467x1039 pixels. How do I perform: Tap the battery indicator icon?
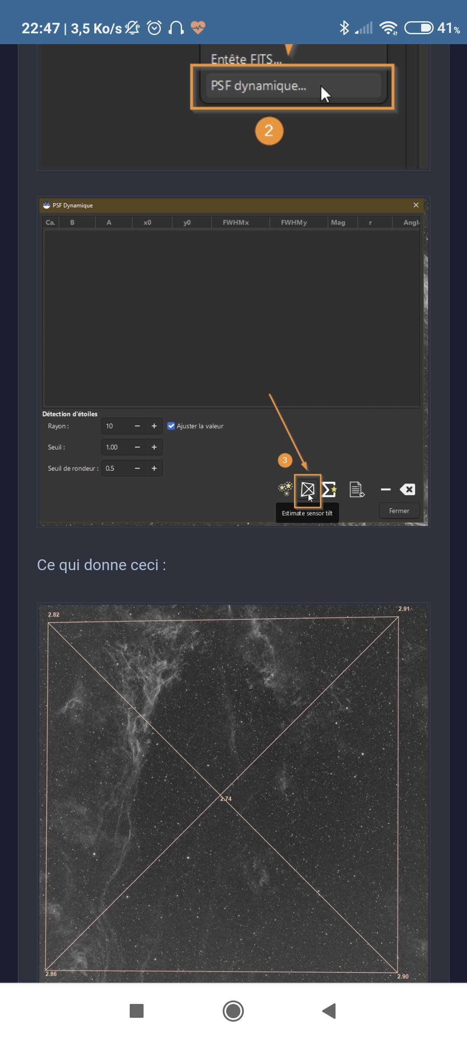[x=419, y=28]
